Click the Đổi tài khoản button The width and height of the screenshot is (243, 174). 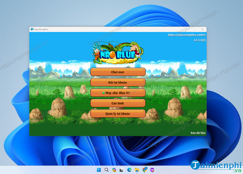118,82
